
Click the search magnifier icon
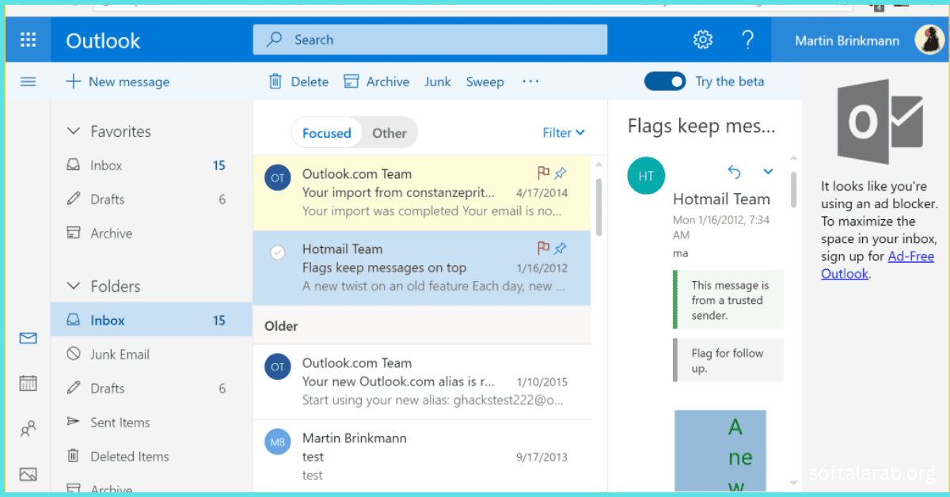pyautogui.click(x=275, y=40)
